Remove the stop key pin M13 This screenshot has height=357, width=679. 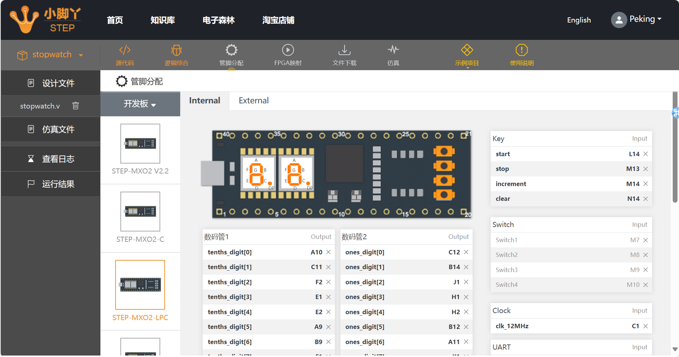[645, 169]
